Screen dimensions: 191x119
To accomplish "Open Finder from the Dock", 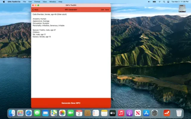I will (12, 113).
